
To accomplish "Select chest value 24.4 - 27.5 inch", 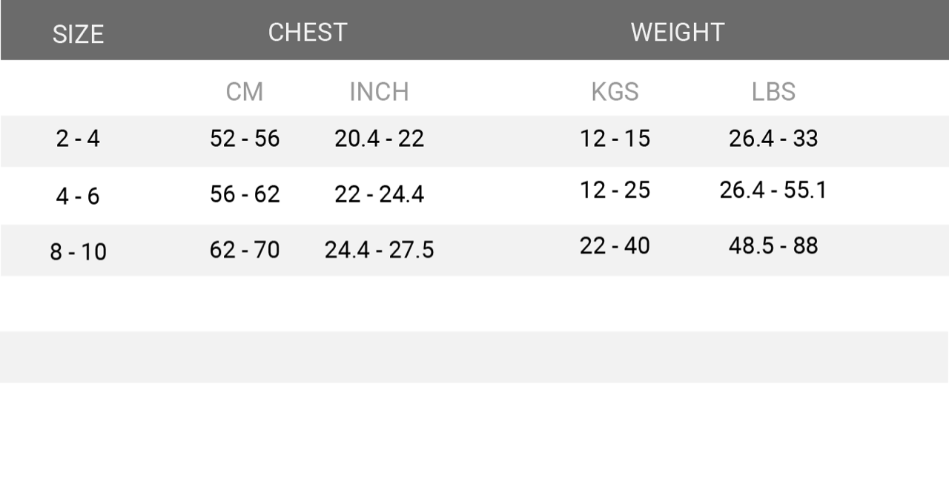I will pyautogui.click(x=379, y=251).
